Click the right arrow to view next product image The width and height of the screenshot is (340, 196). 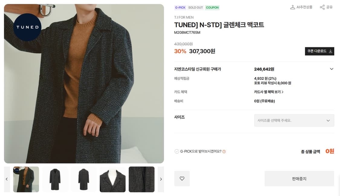point(161,179)
